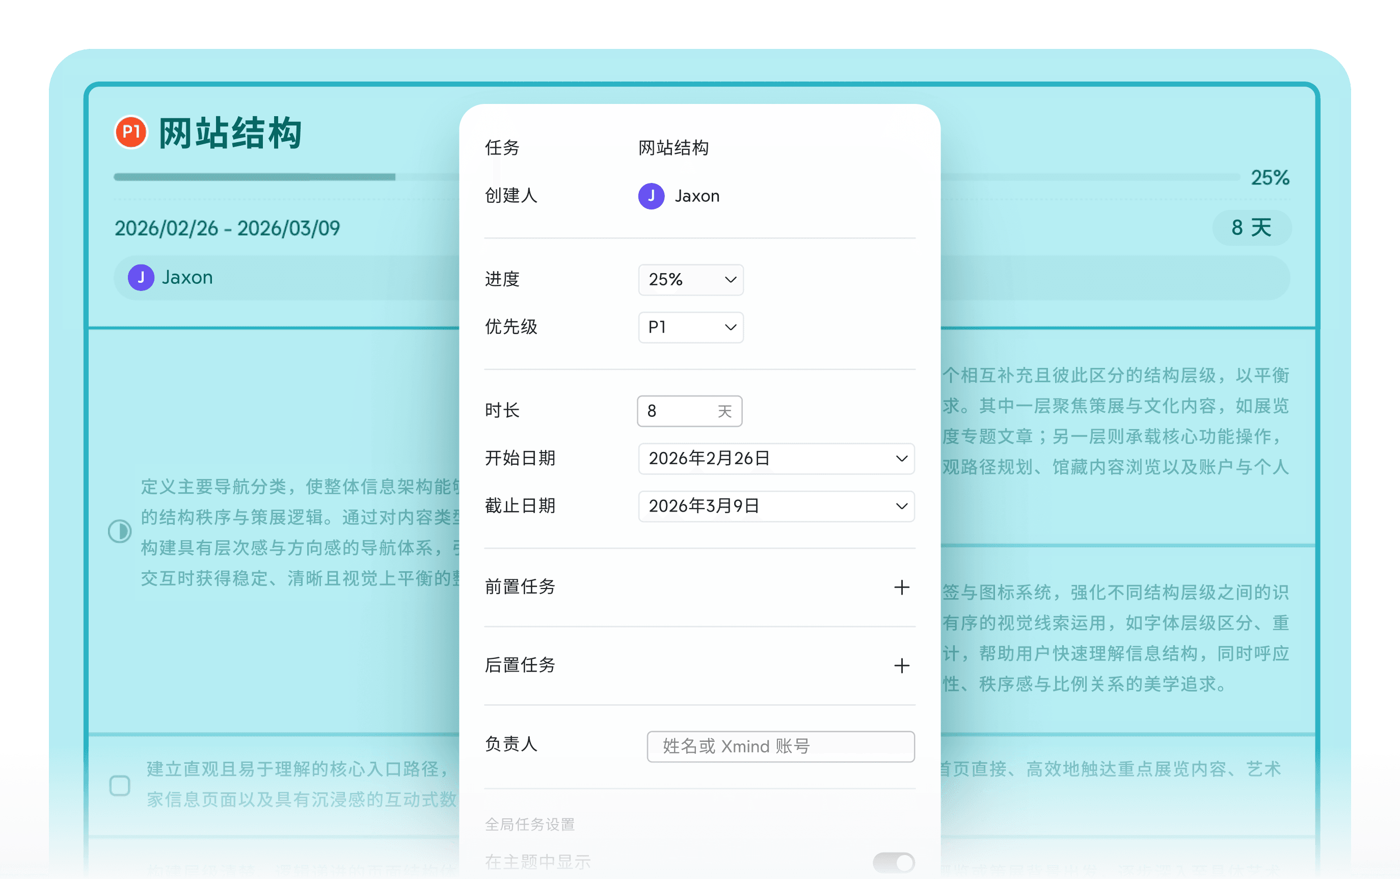Expand the 开始日期 date dropdown
Viewport: 1400px width, 879px height.
[x=775, y=458]
